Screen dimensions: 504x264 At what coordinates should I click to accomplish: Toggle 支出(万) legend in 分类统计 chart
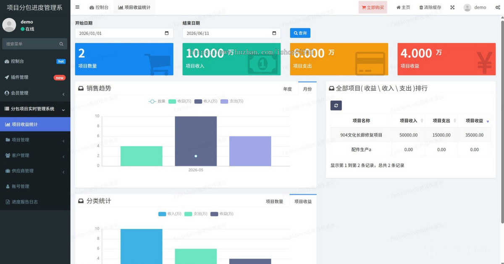click(196, 214)
